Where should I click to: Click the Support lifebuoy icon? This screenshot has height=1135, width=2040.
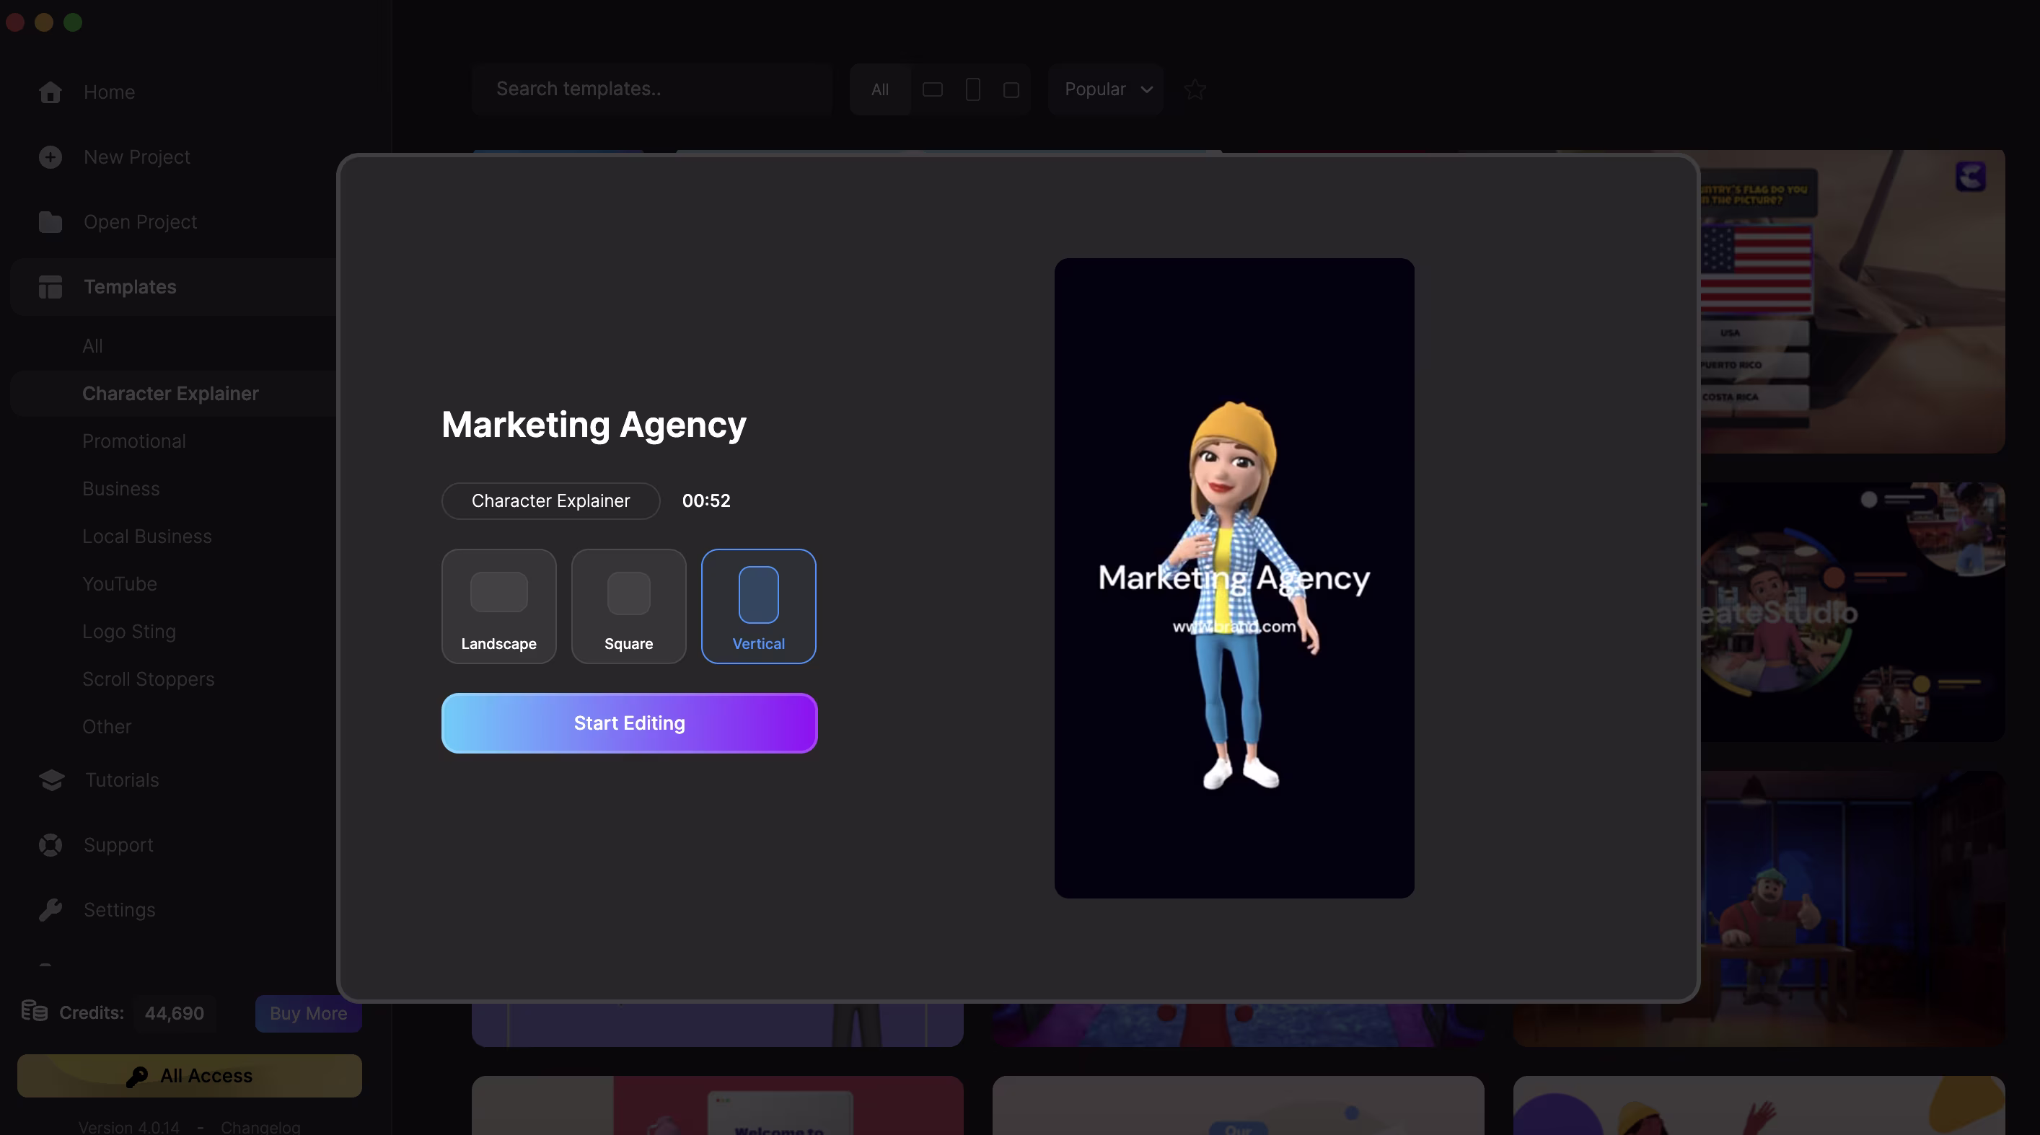pos(50,845)
